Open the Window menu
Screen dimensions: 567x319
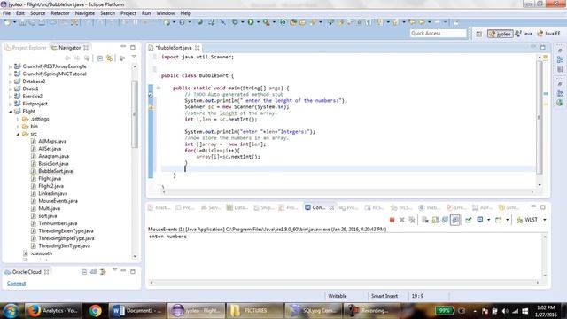[166, 13]
